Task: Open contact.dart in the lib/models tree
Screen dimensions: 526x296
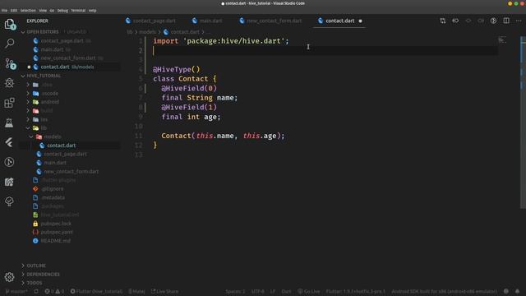Action: pyautogui.click(x=61, y=146)
